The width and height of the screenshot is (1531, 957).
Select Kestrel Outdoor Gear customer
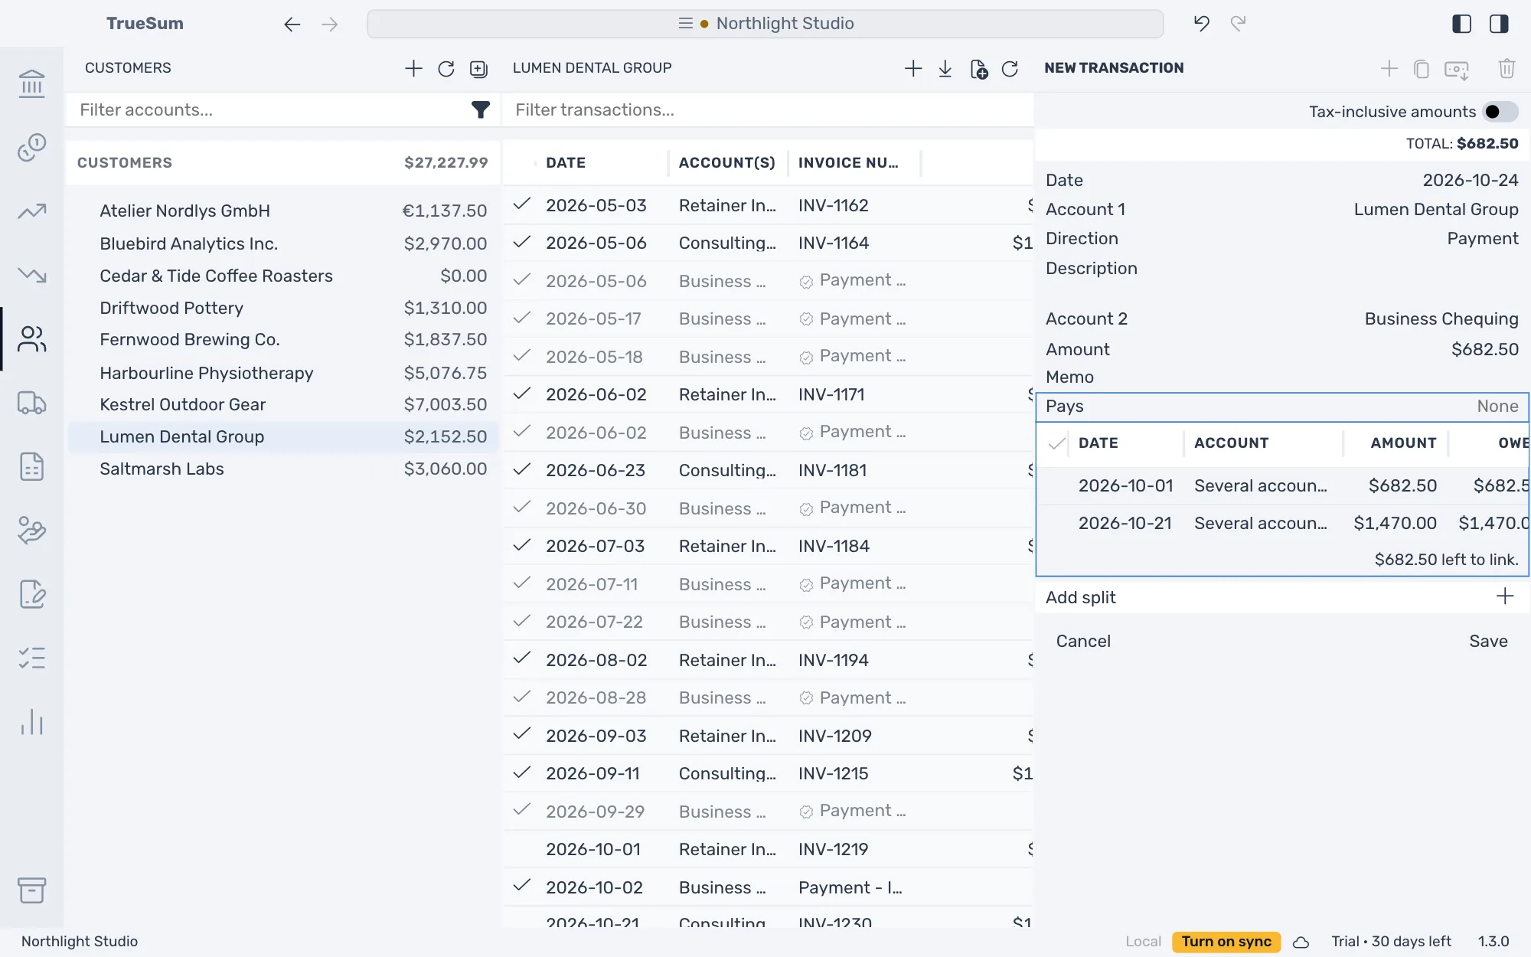283,405
